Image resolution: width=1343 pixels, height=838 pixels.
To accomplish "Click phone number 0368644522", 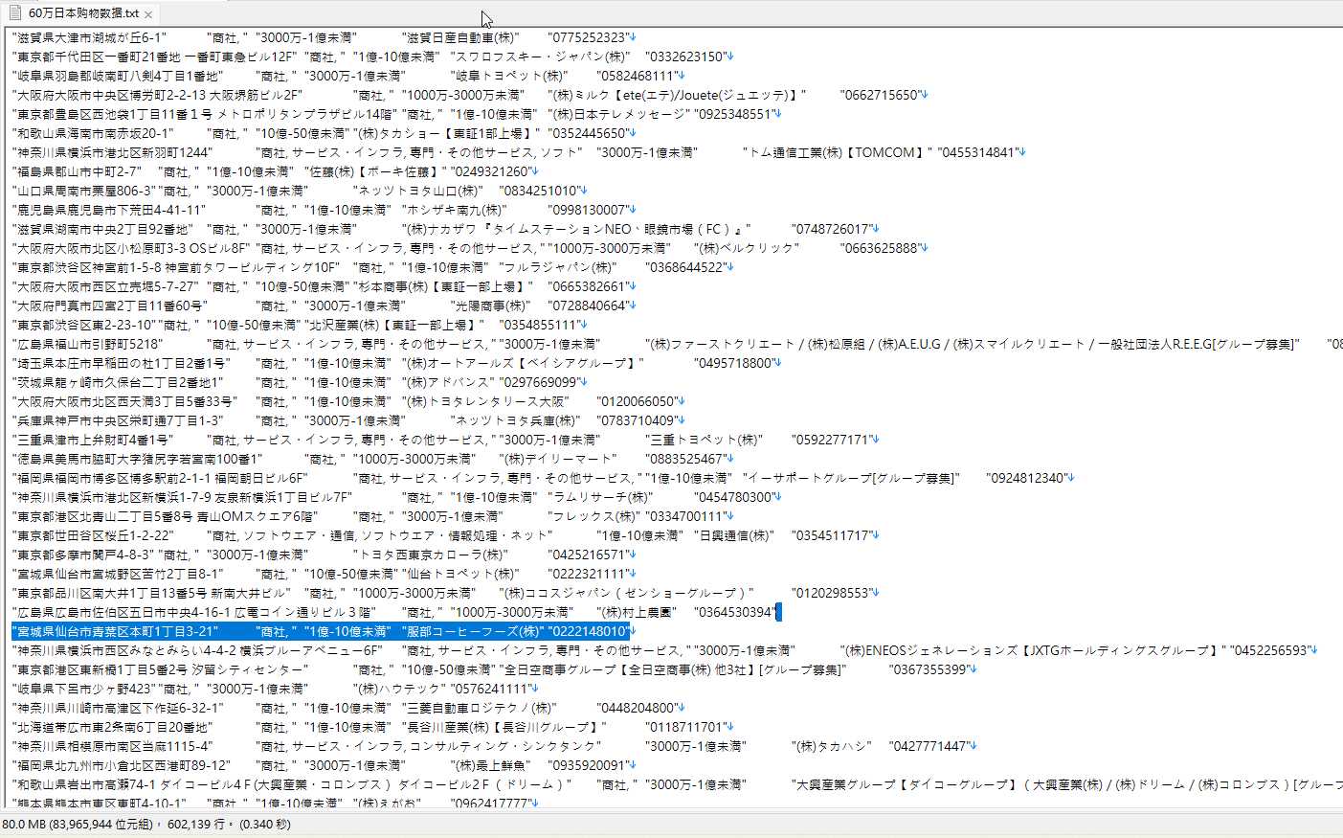I will point(685,267).
